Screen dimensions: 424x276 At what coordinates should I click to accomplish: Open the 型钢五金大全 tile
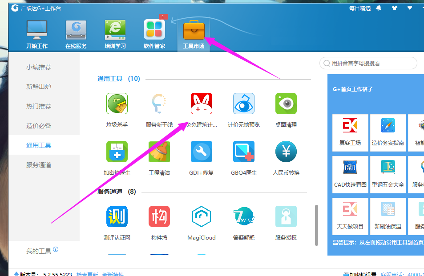[388, 175]
